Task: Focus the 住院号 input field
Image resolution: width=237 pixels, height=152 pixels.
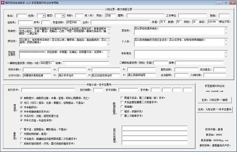Action: click(x=25, y=23)
